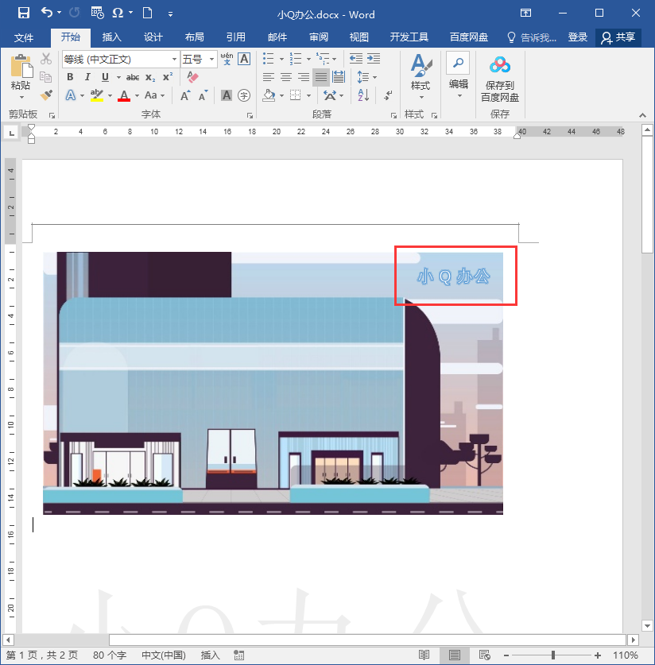Increase font size with A up arrow
The height and width of the screenshot is (665, 655).
tap(185, 95)
